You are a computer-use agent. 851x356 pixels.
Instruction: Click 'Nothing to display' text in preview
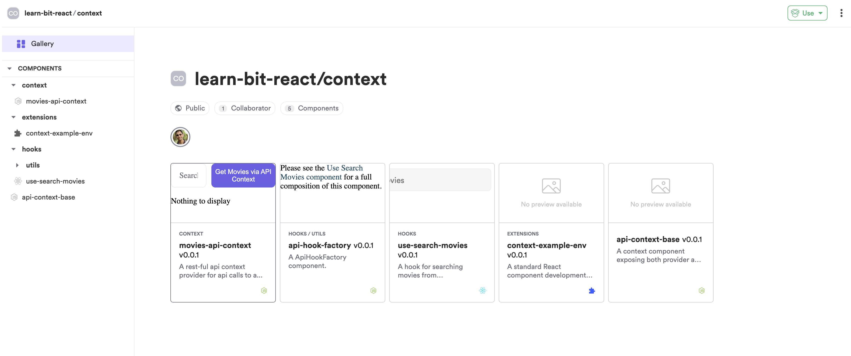(x=201, y=201)
